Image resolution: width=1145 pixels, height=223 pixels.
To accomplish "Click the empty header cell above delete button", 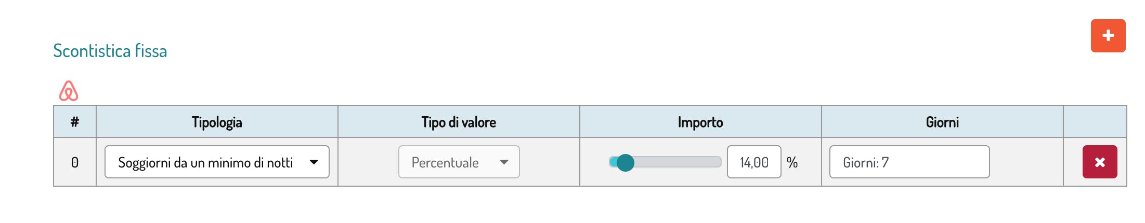I will (x=1095, y=122).
